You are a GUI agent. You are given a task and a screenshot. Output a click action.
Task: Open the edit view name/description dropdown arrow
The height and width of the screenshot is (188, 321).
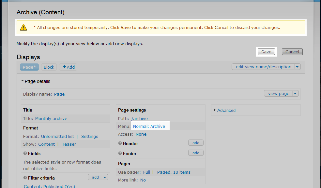pos(297,67)
